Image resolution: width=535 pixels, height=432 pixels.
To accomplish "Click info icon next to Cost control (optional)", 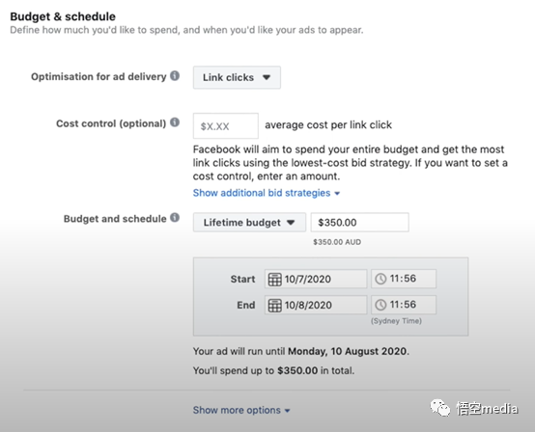I will pos(175,122).
